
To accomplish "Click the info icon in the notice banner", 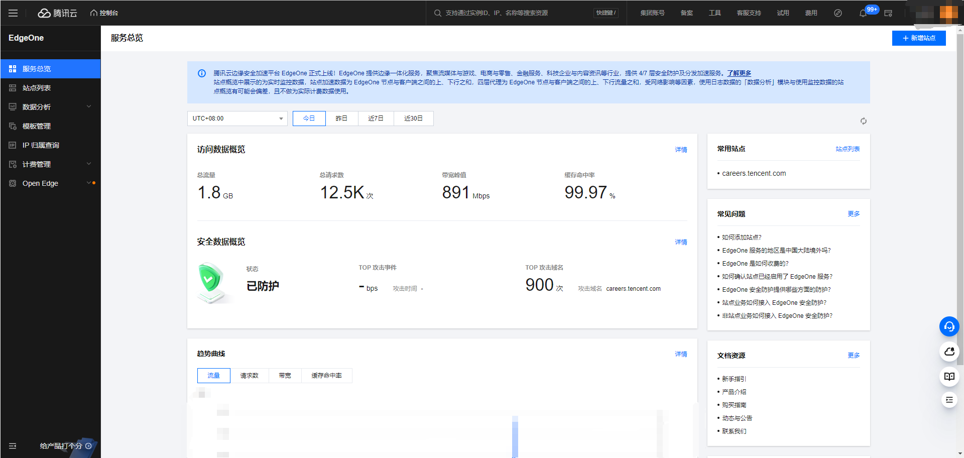I will (x=202, y=73).
